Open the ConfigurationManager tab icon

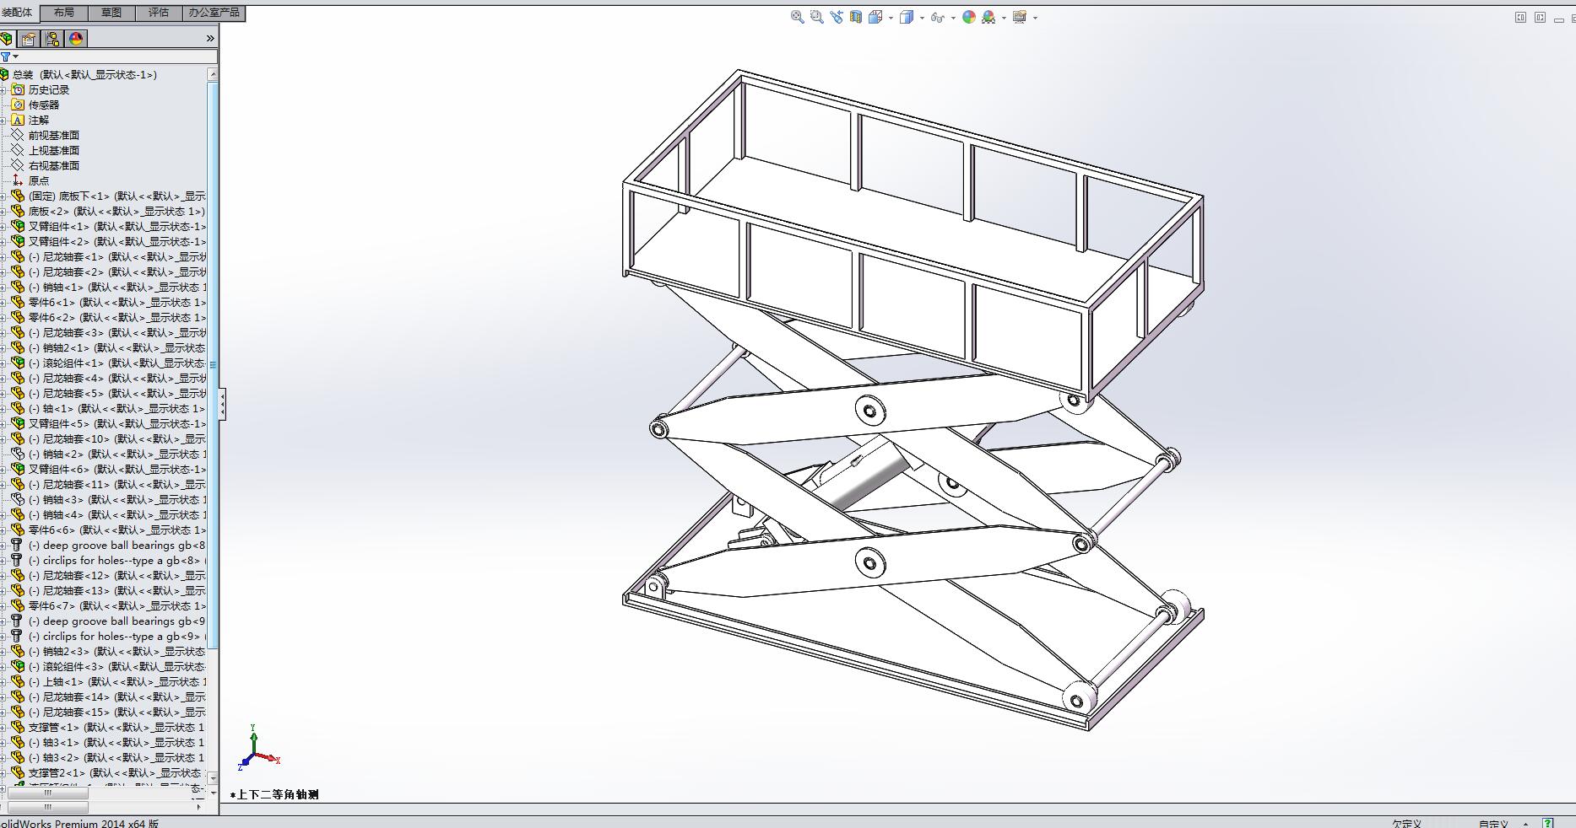point(52,39)
